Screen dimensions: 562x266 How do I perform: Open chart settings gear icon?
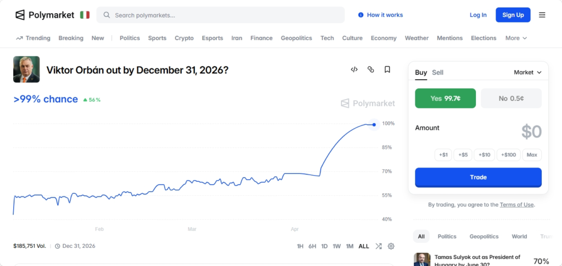coord(391,246)
